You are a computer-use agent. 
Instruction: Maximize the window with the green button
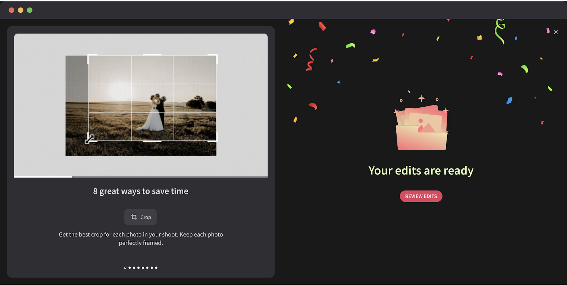(30, 10)
